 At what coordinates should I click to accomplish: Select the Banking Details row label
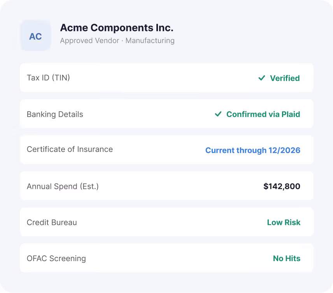click(x=55, y=114)
